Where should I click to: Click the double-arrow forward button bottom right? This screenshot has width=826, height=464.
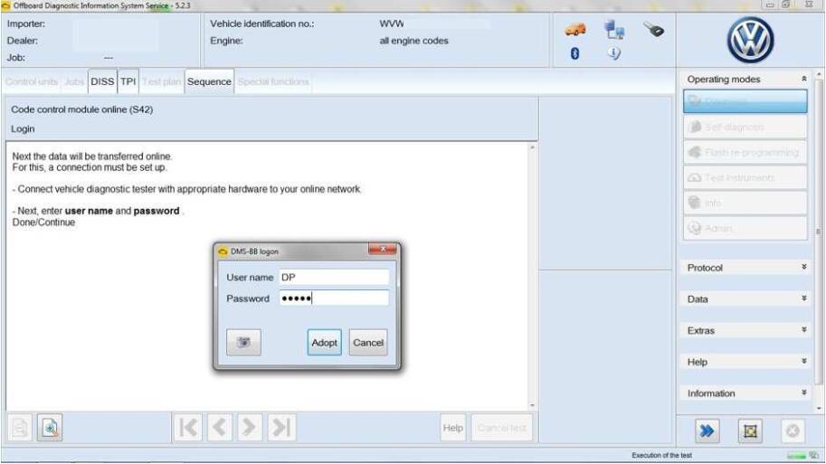[x=707, y=431]
